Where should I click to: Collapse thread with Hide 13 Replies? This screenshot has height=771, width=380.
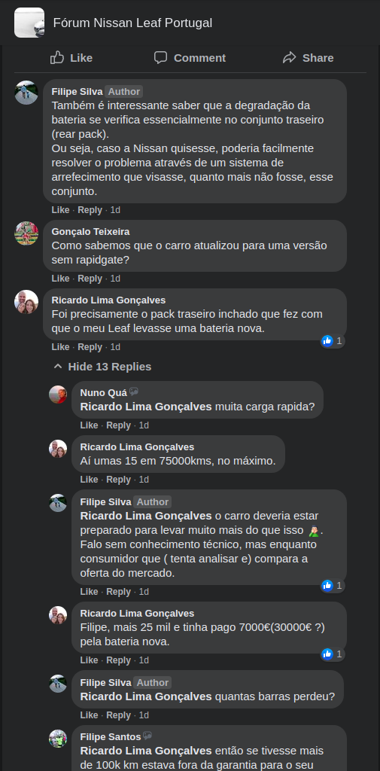click(103, 367)
